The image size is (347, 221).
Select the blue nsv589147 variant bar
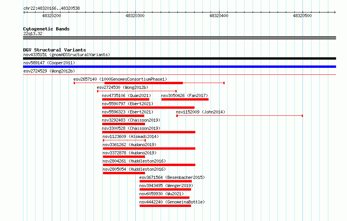(x=179, y=67)
